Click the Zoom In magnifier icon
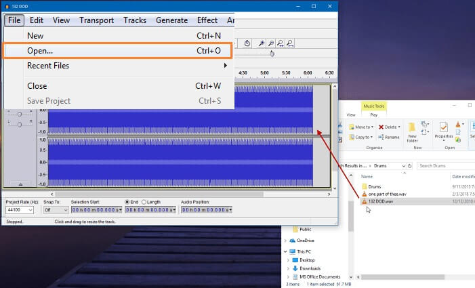Screen dimensions: 475x288 point(261,43)
